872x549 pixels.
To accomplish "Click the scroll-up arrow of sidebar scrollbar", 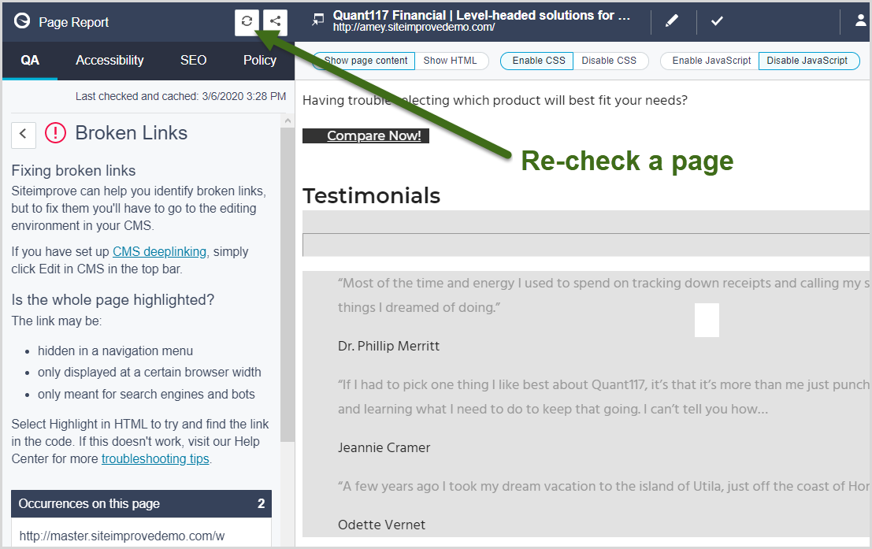I will [288, 121].
